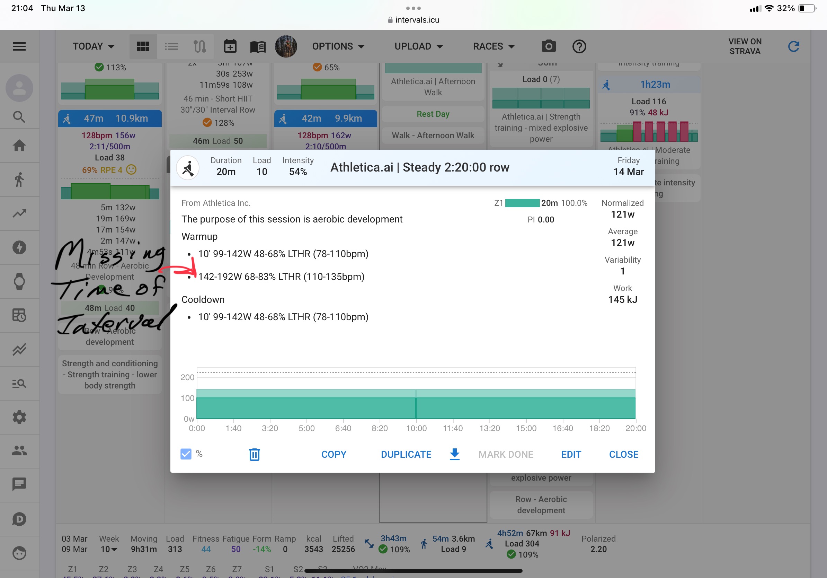
Task: Open the help question mark icon
Action: point(579,46)
